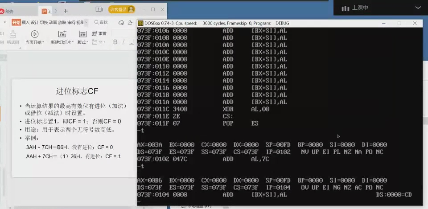Viewport: 428px width, 209px height.
Task: Click the IP=0104 register value
Action: [x=278, y=188]
